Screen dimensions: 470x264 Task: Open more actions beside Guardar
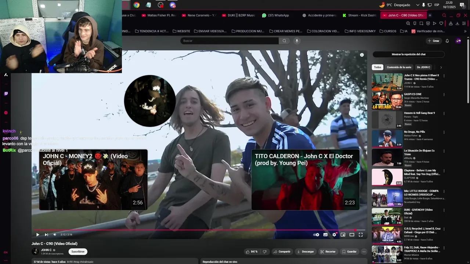(x=364, y=252)
